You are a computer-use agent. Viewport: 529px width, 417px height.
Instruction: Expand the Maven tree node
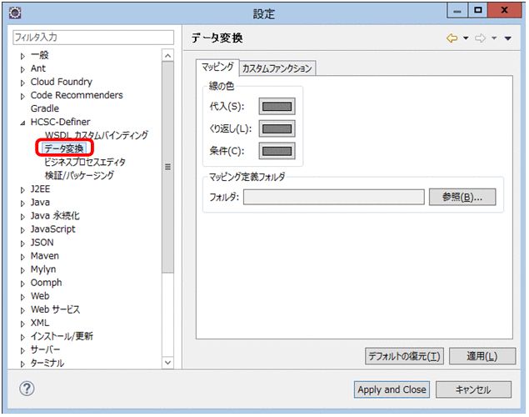click(22, 257)
